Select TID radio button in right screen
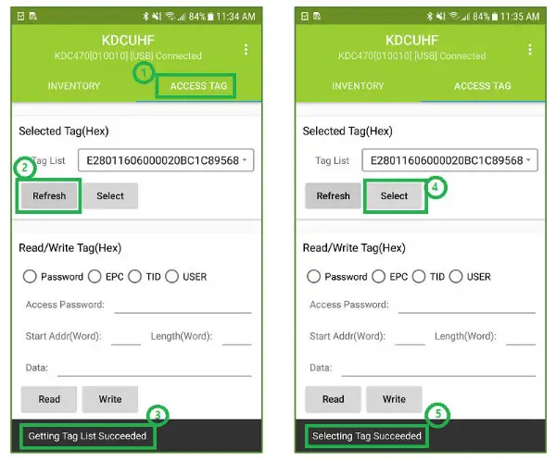Viewport: 556px width, 463px height. pyautogui.click(x=419, y=276)
